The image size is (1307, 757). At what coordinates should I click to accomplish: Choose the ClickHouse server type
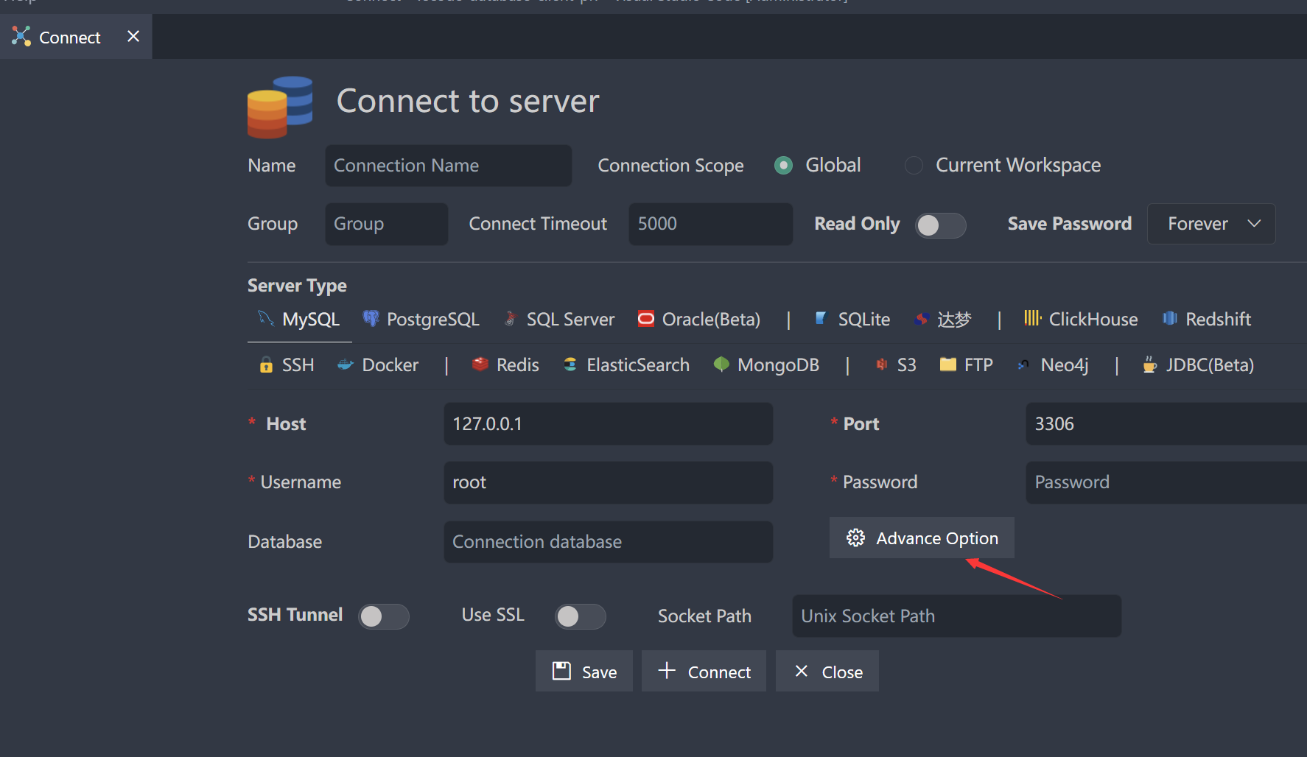pyautogui.click(x=1093, y=319)
